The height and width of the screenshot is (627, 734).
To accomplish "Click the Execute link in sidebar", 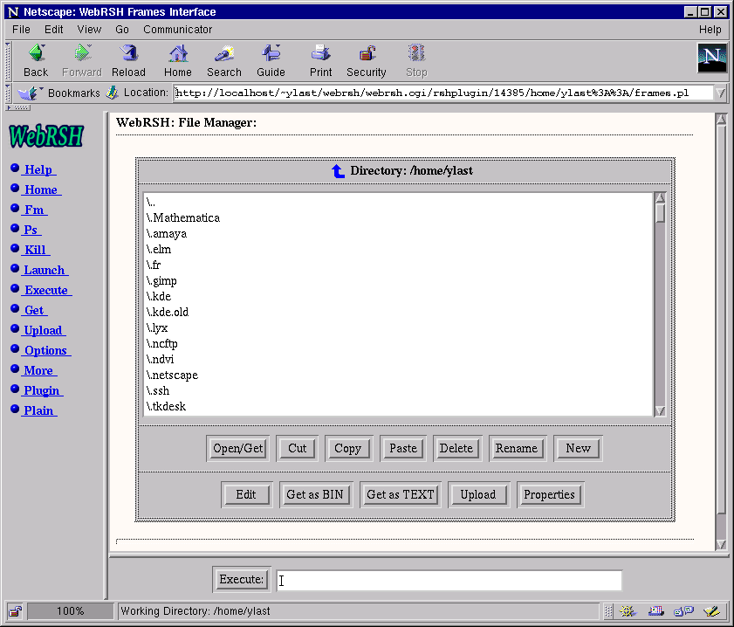I will pos(47,290).
